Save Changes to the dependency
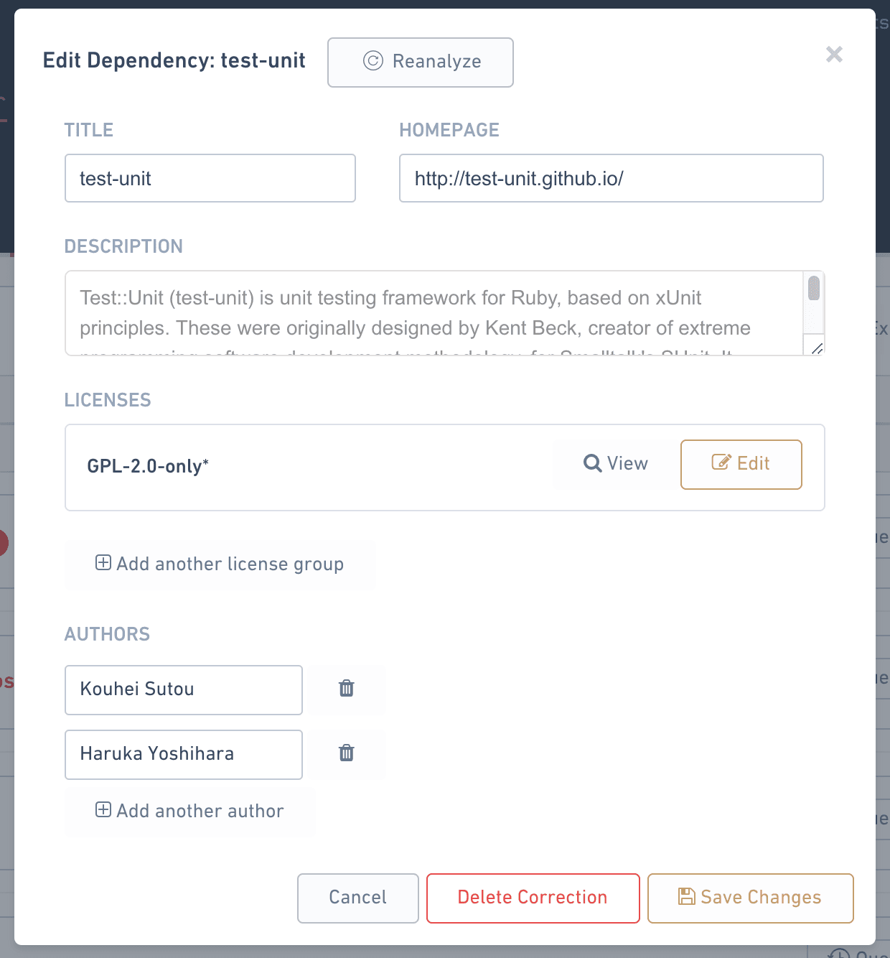890x958 pixels. [750, 898]
